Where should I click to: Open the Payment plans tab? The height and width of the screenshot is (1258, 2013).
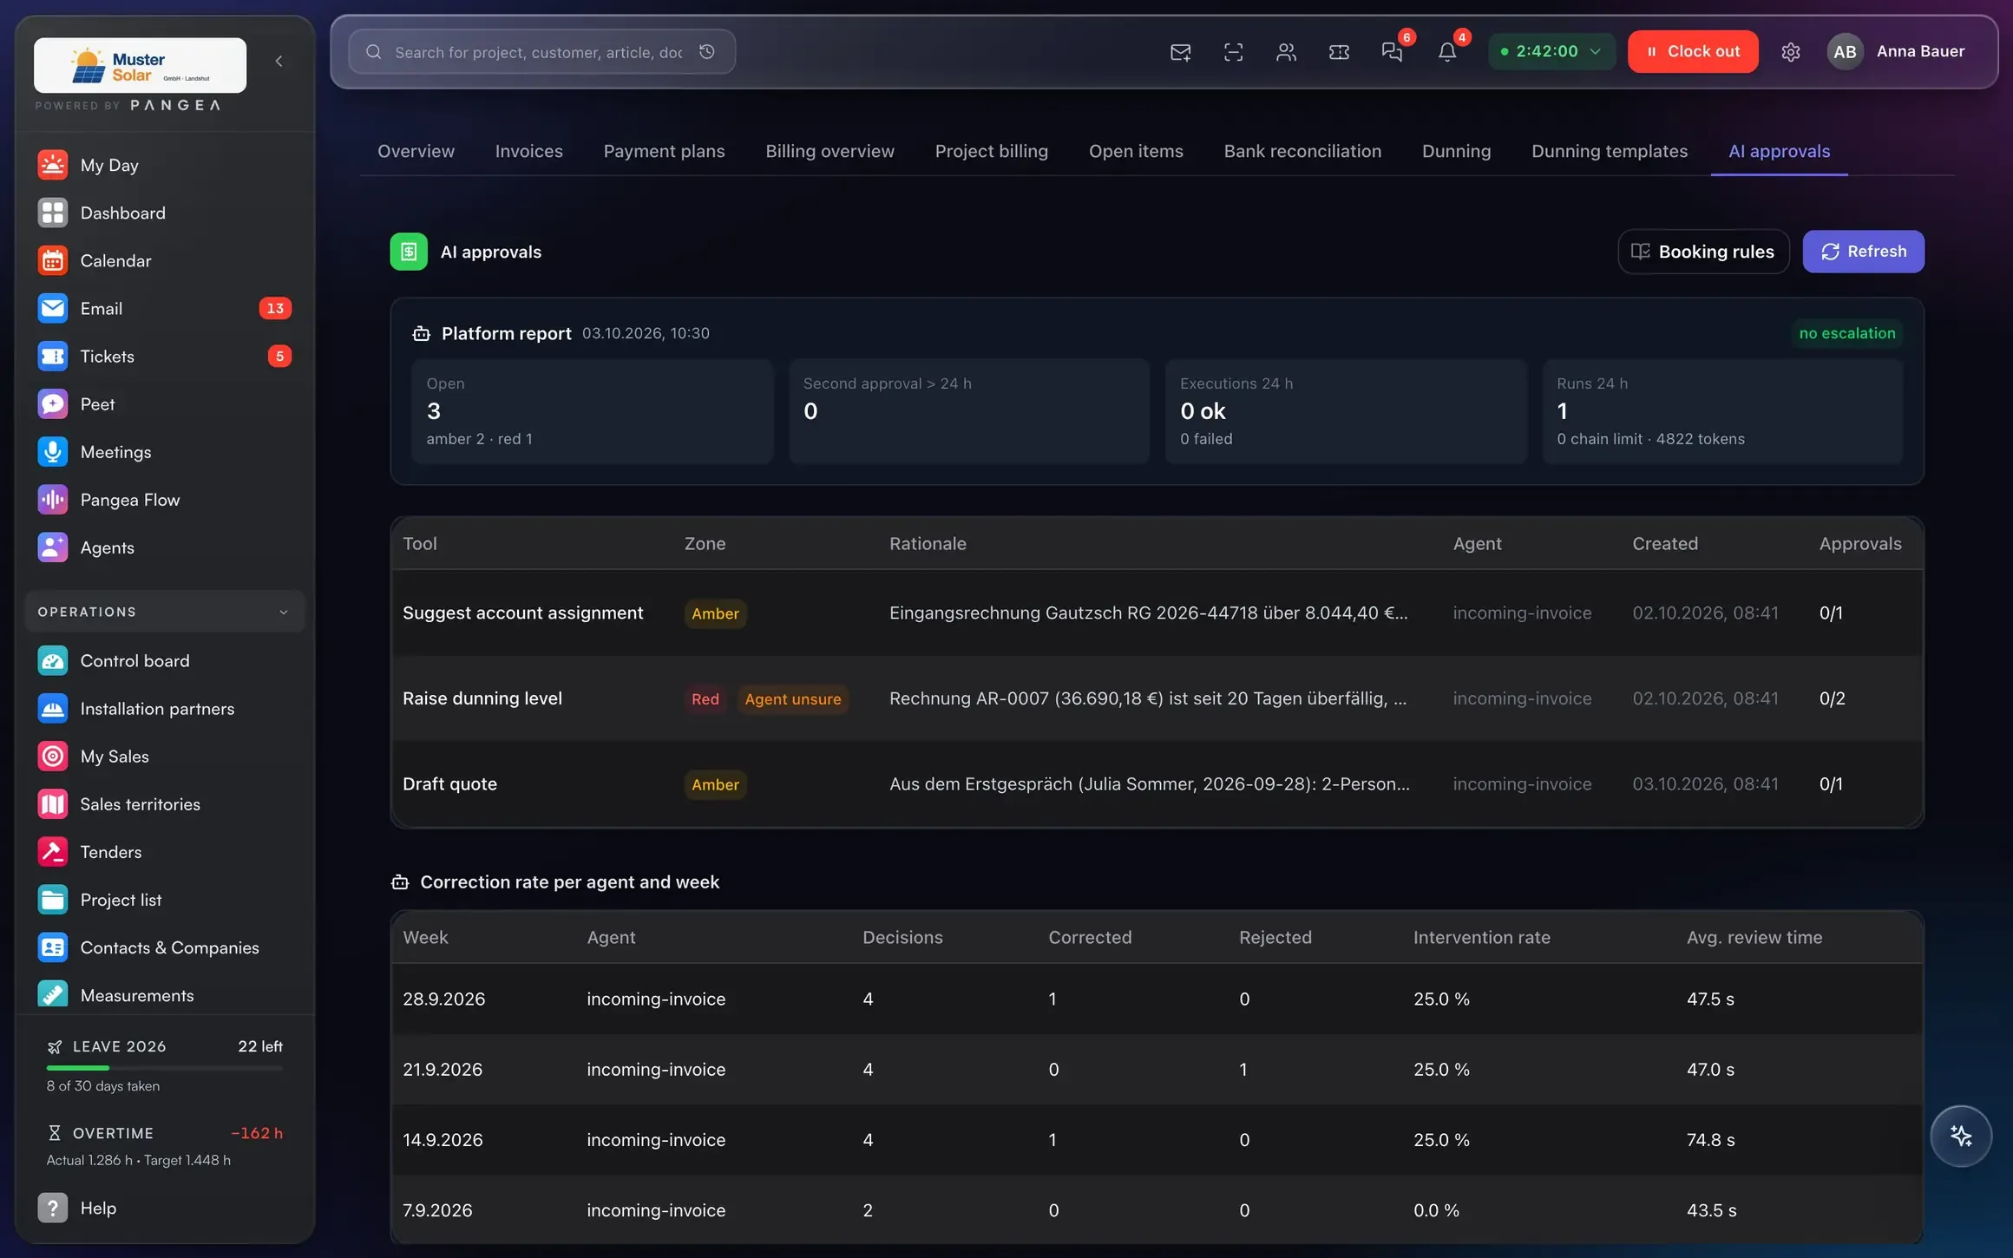pos(664,151)
